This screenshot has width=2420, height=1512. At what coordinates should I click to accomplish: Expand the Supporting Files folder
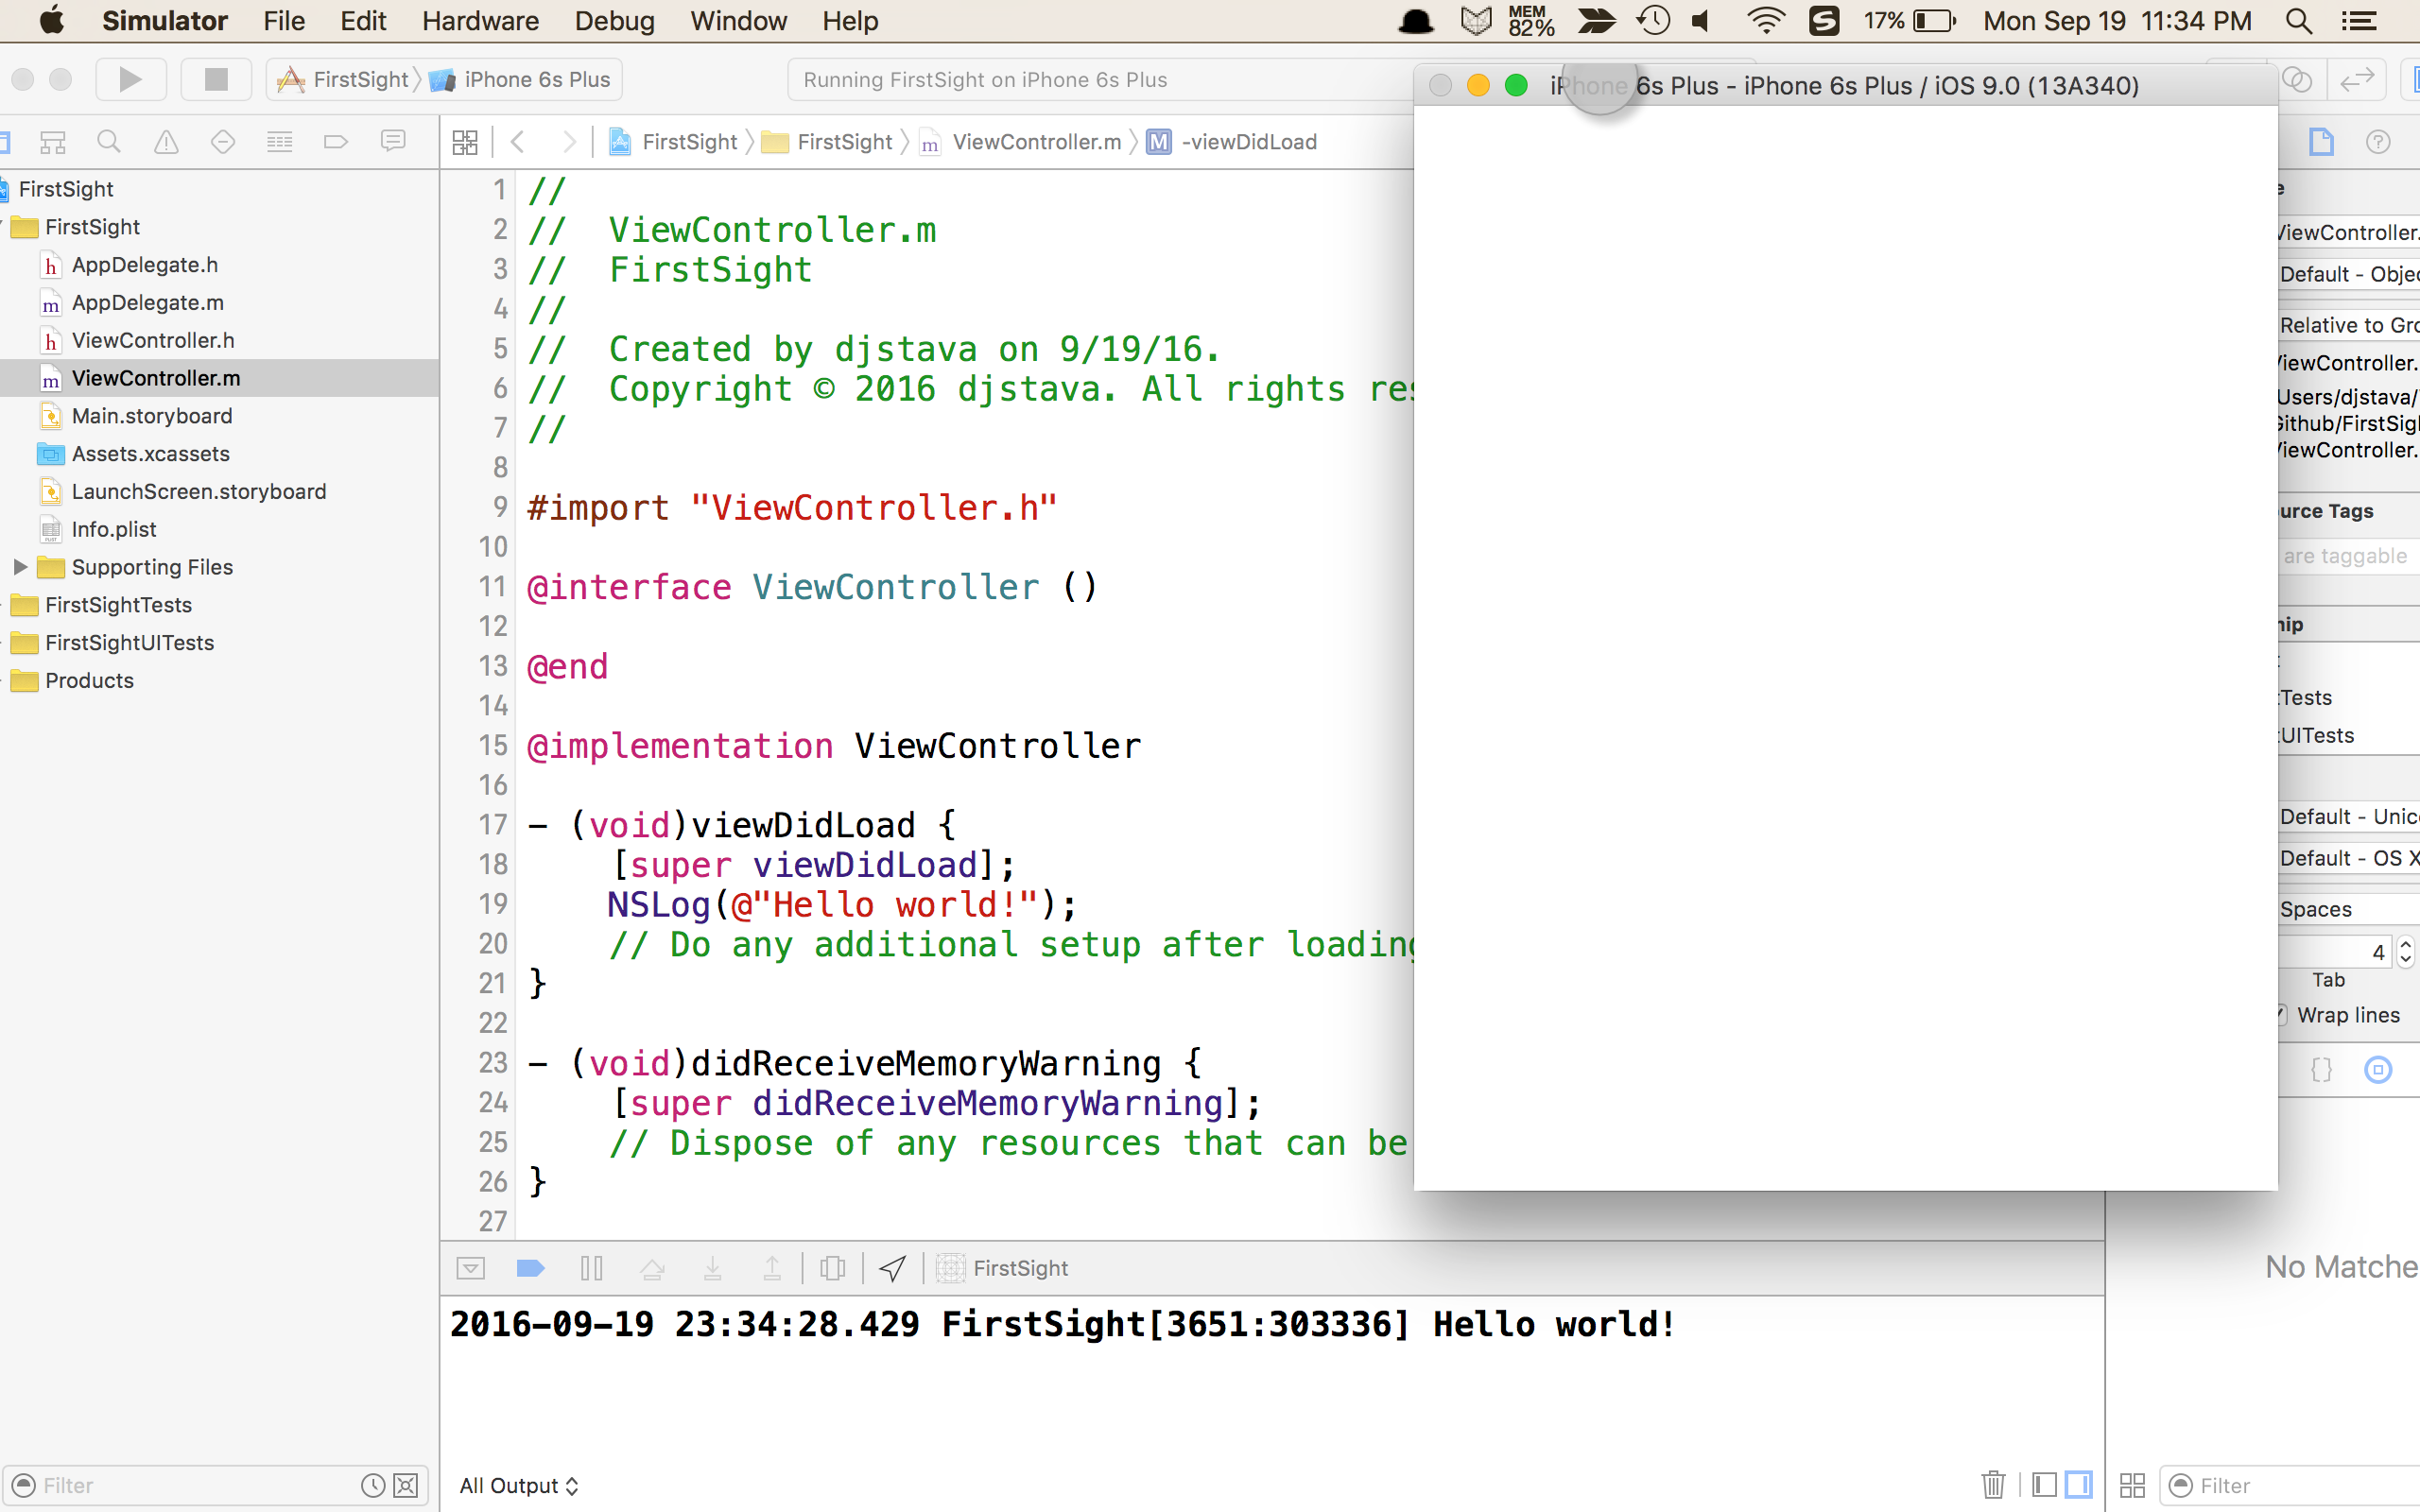[x=19, y=567]
